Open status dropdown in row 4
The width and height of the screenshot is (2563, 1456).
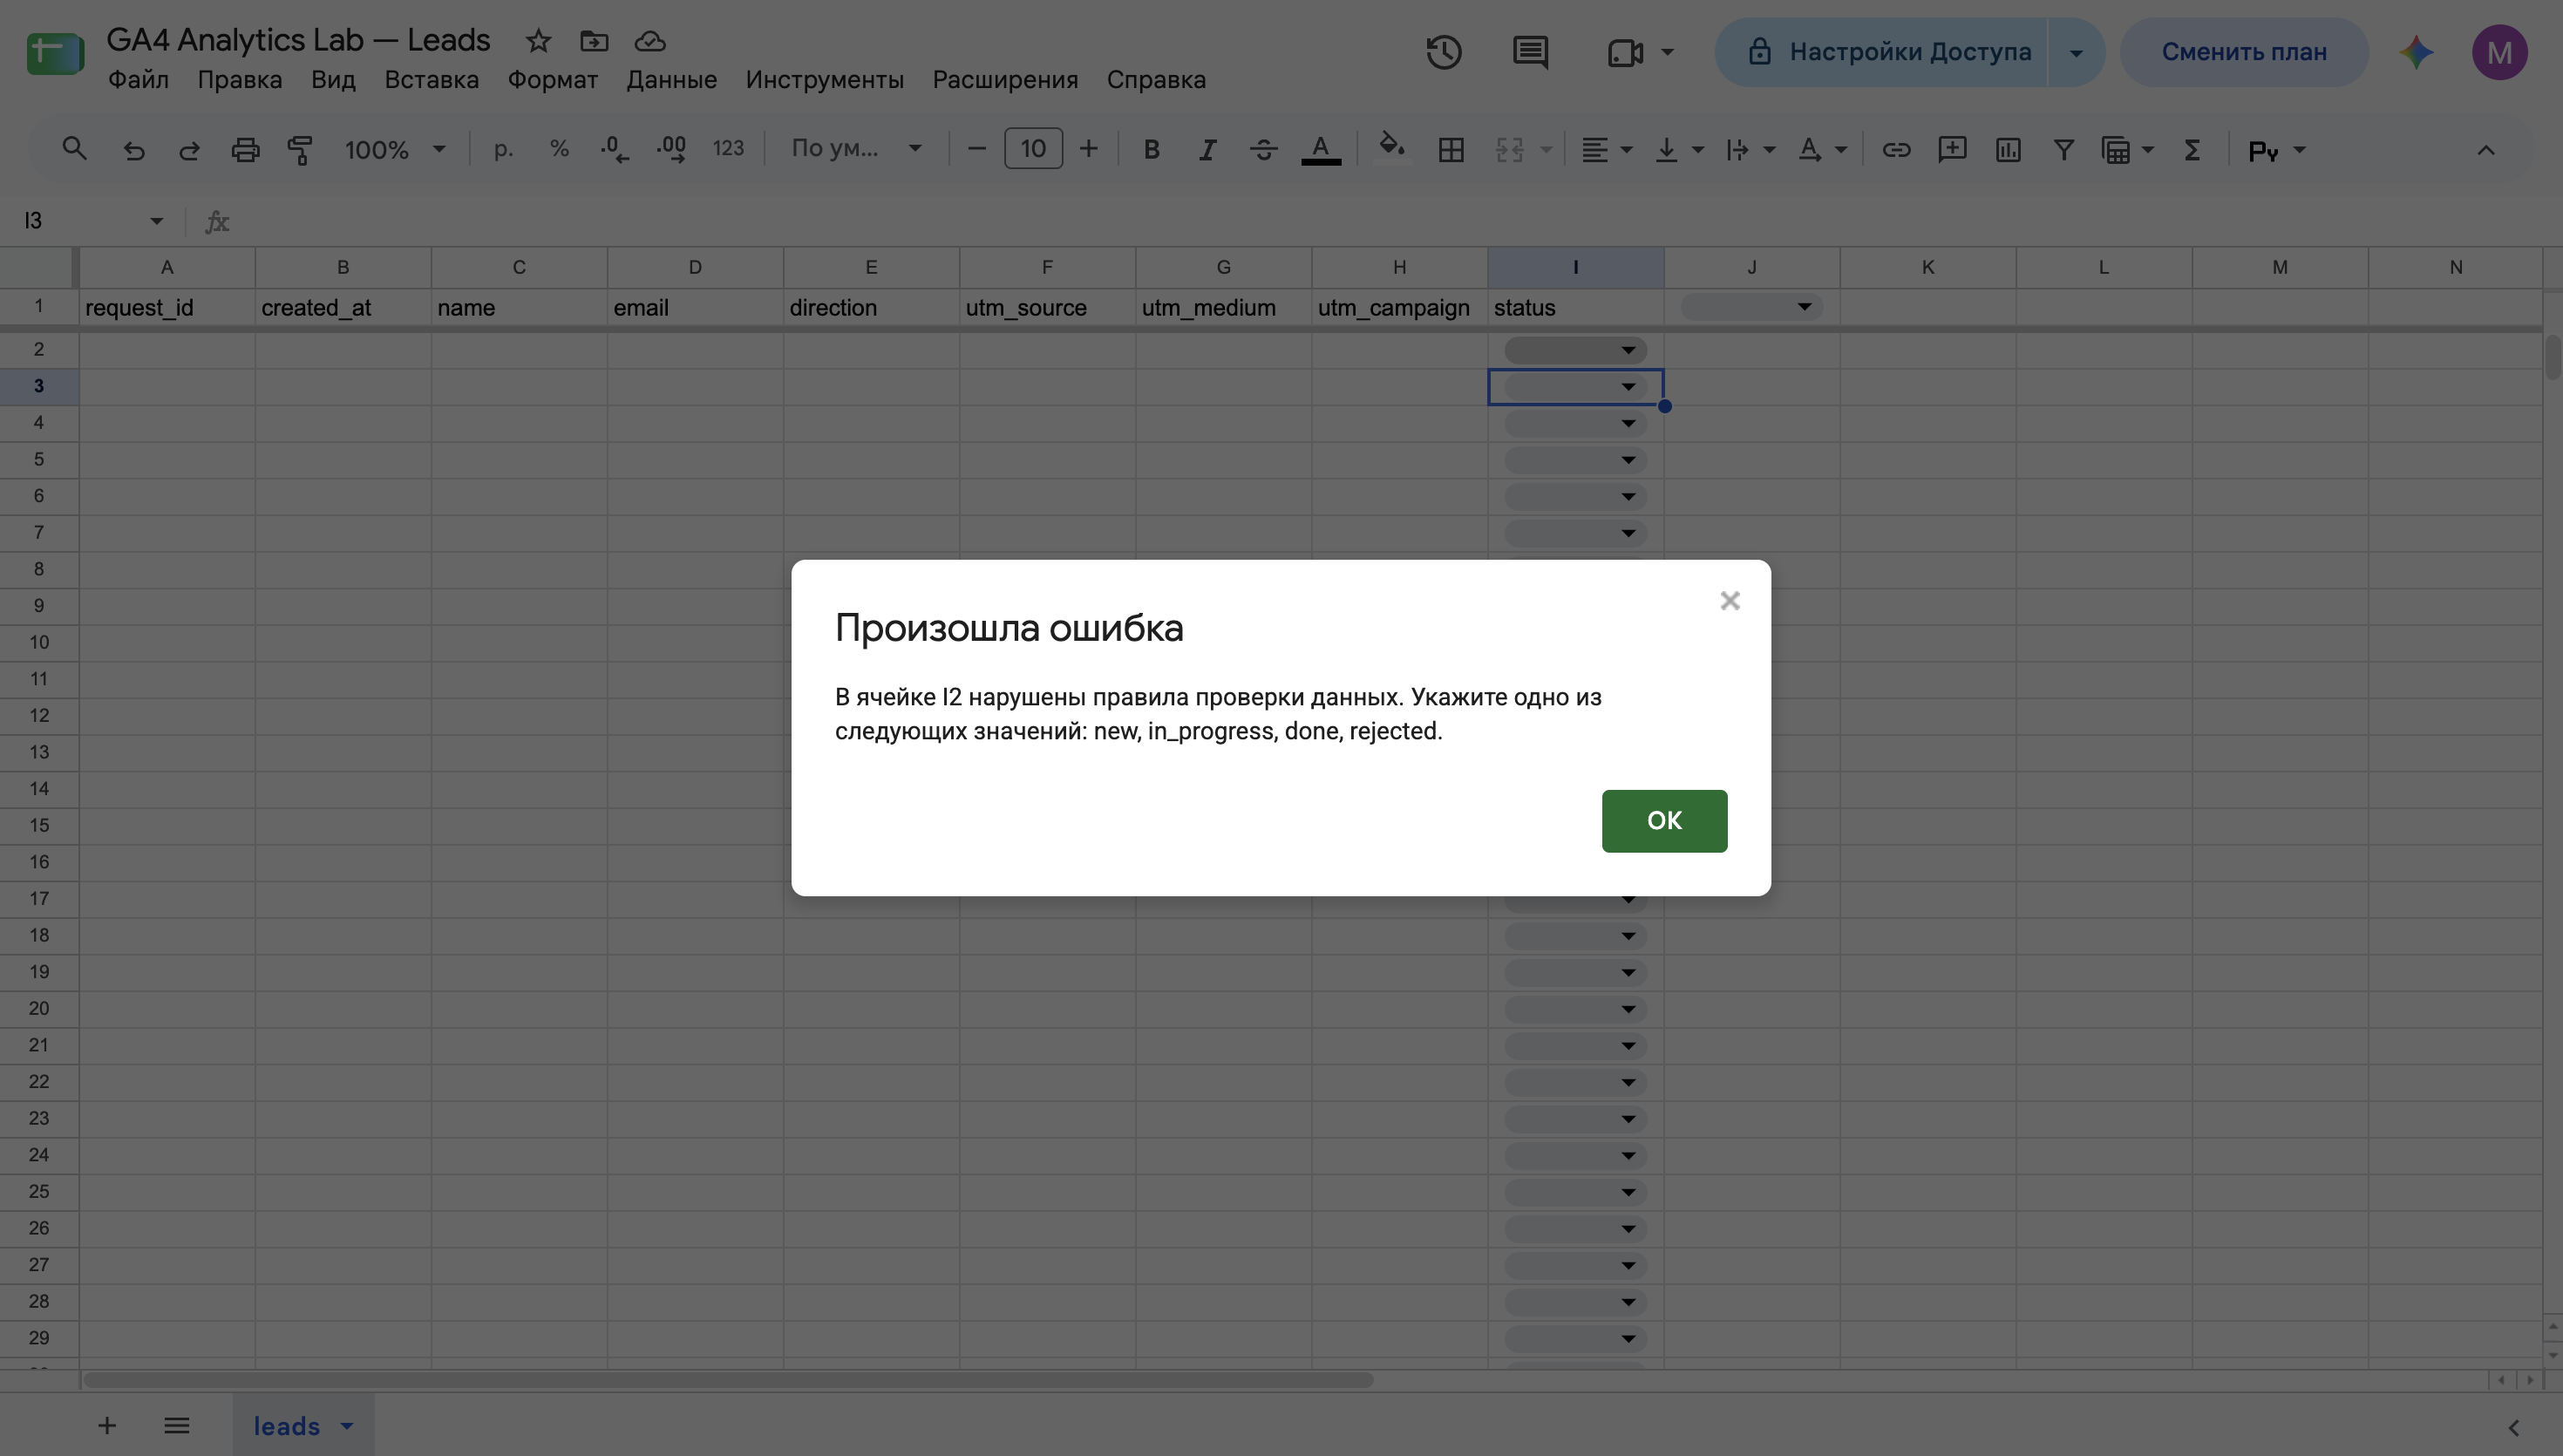pyautogui.click(x=1628, y=424)
